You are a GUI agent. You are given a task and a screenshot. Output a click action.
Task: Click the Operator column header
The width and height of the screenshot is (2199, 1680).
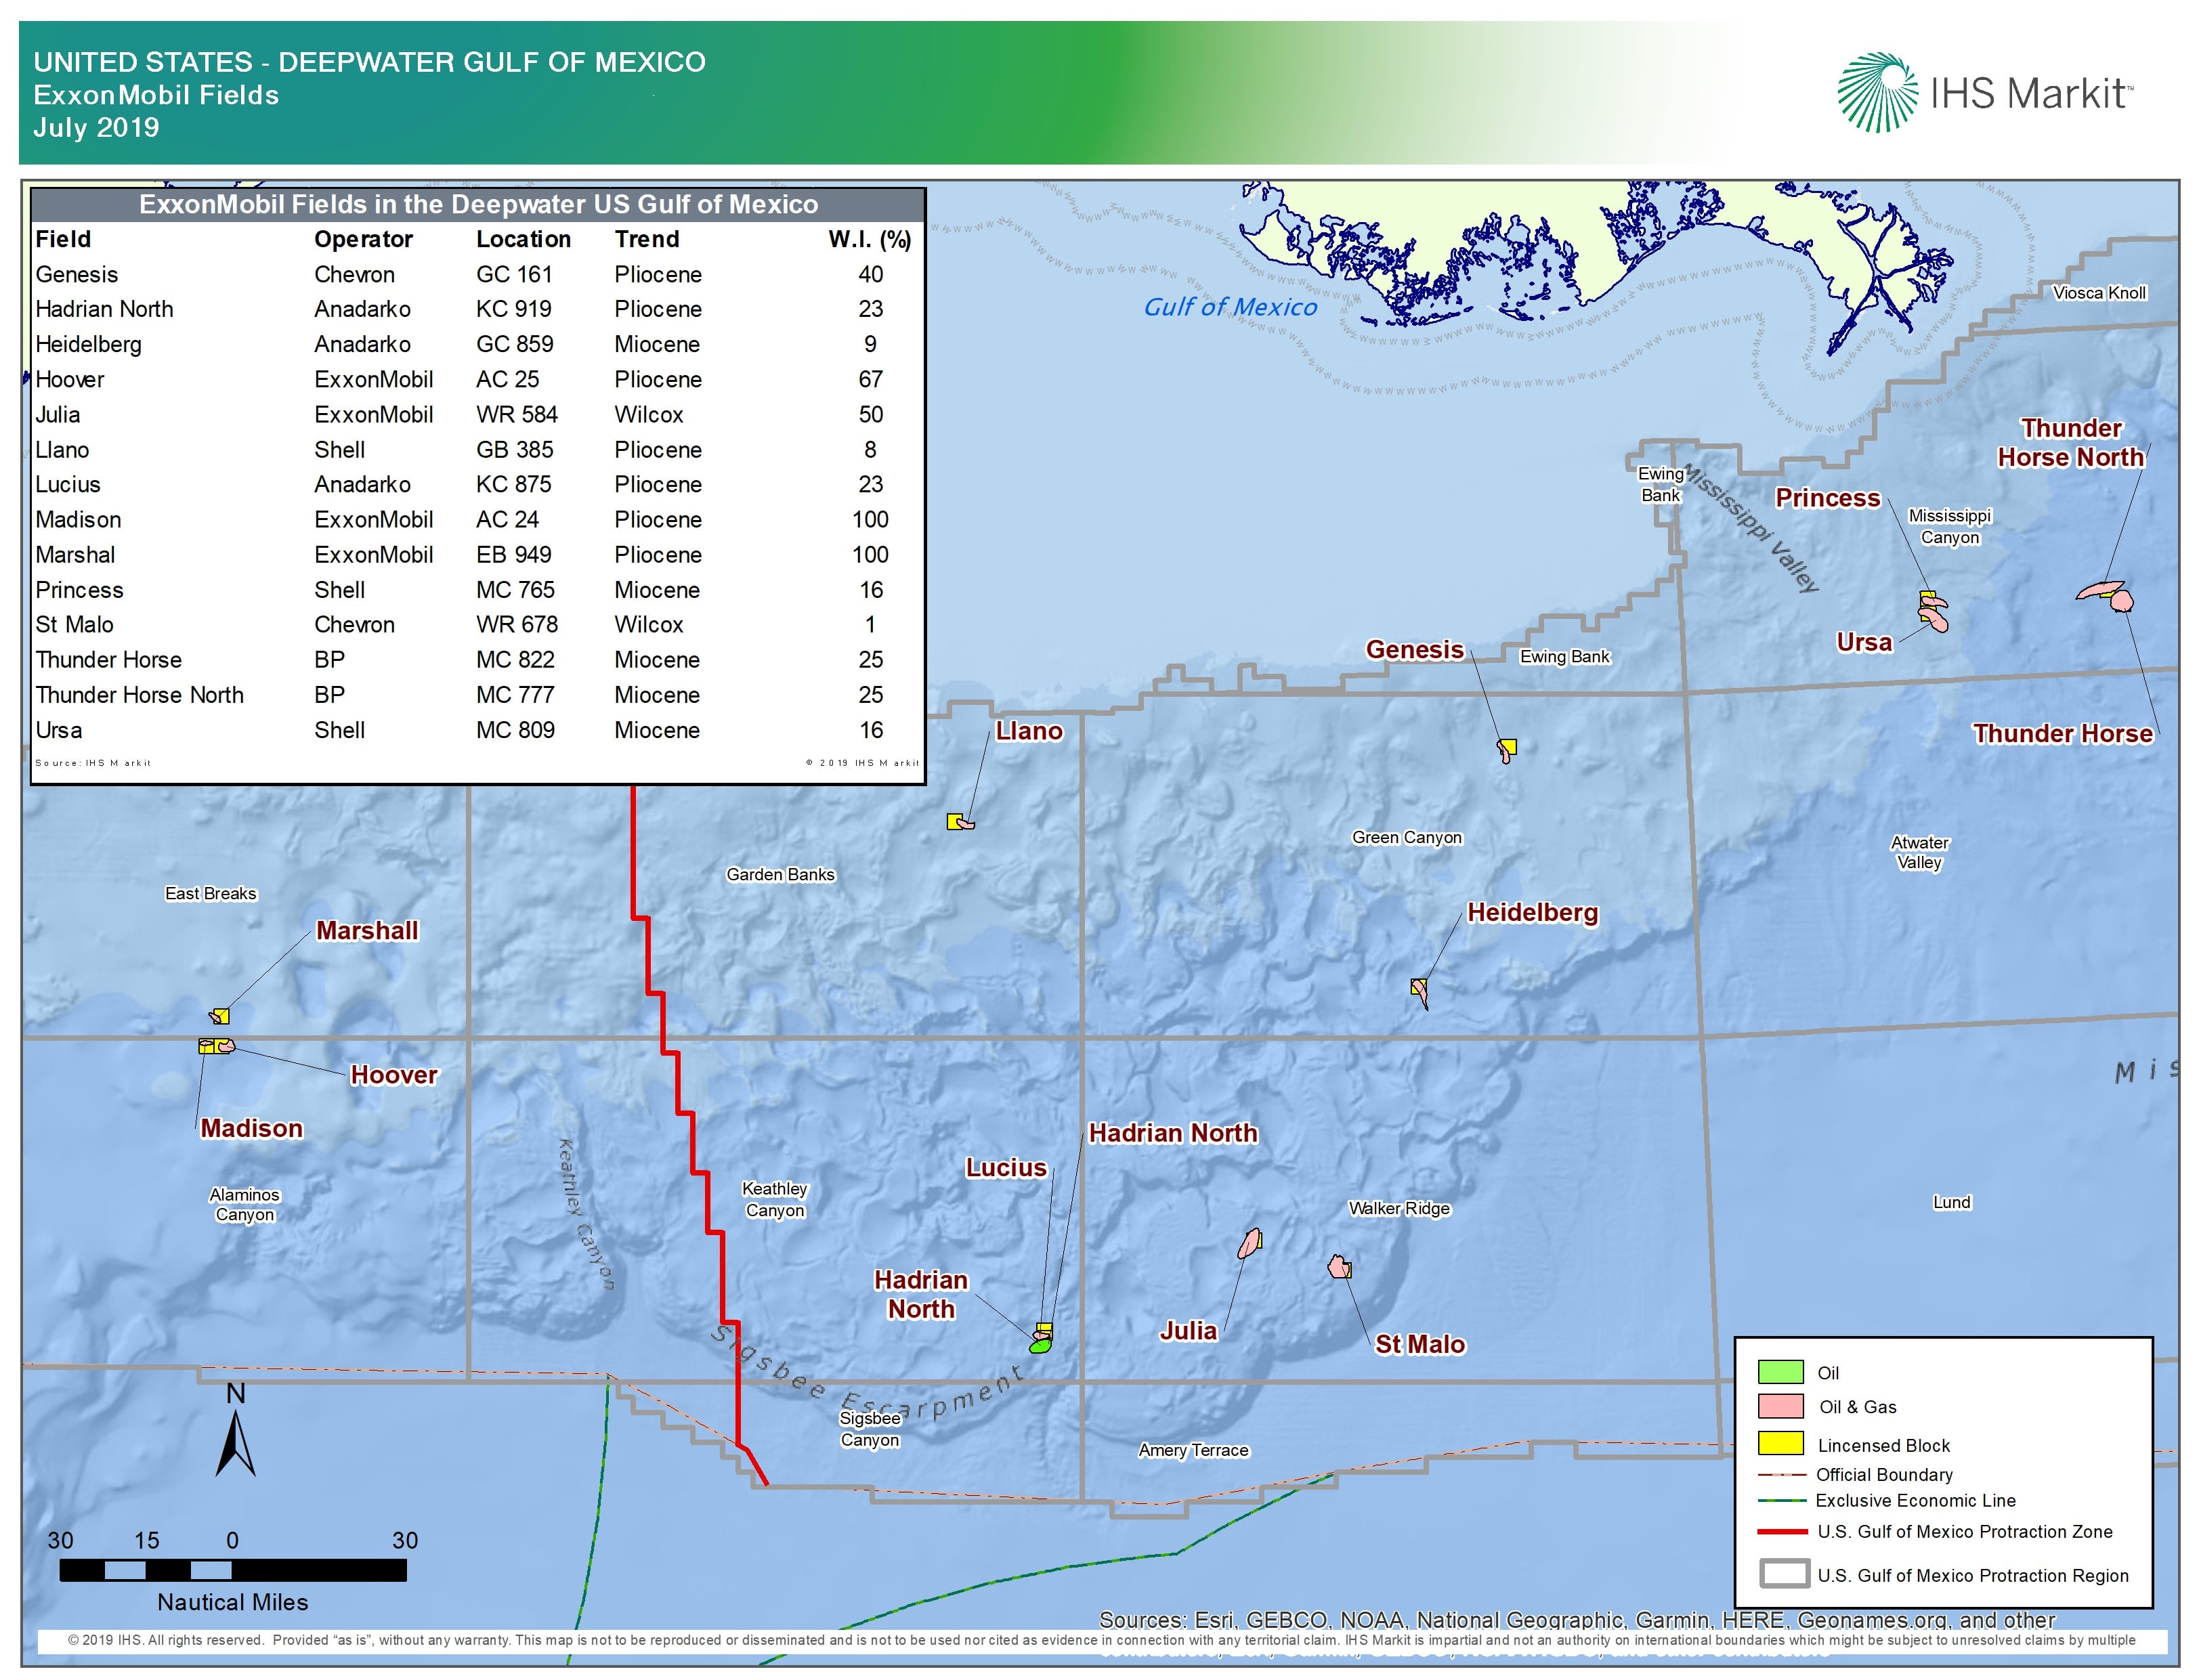tap(363, 239)
